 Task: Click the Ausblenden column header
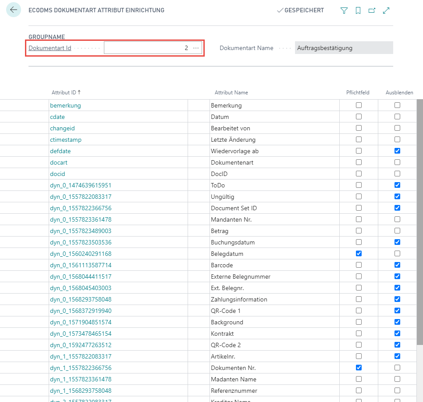click(x=399, y=93)
